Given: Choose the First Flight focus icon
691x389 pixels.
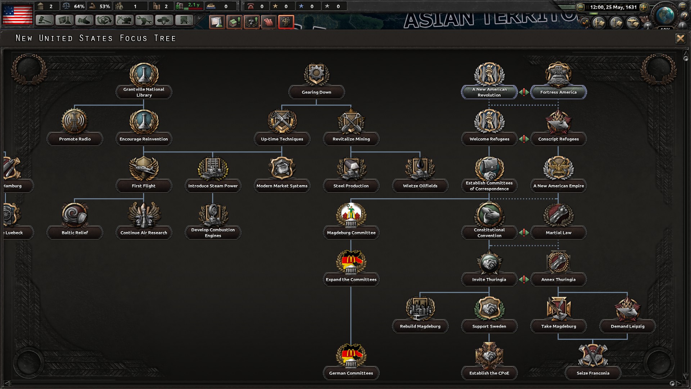Looking at the screenshot, I should pyautogui.click(x=144, y=168).
